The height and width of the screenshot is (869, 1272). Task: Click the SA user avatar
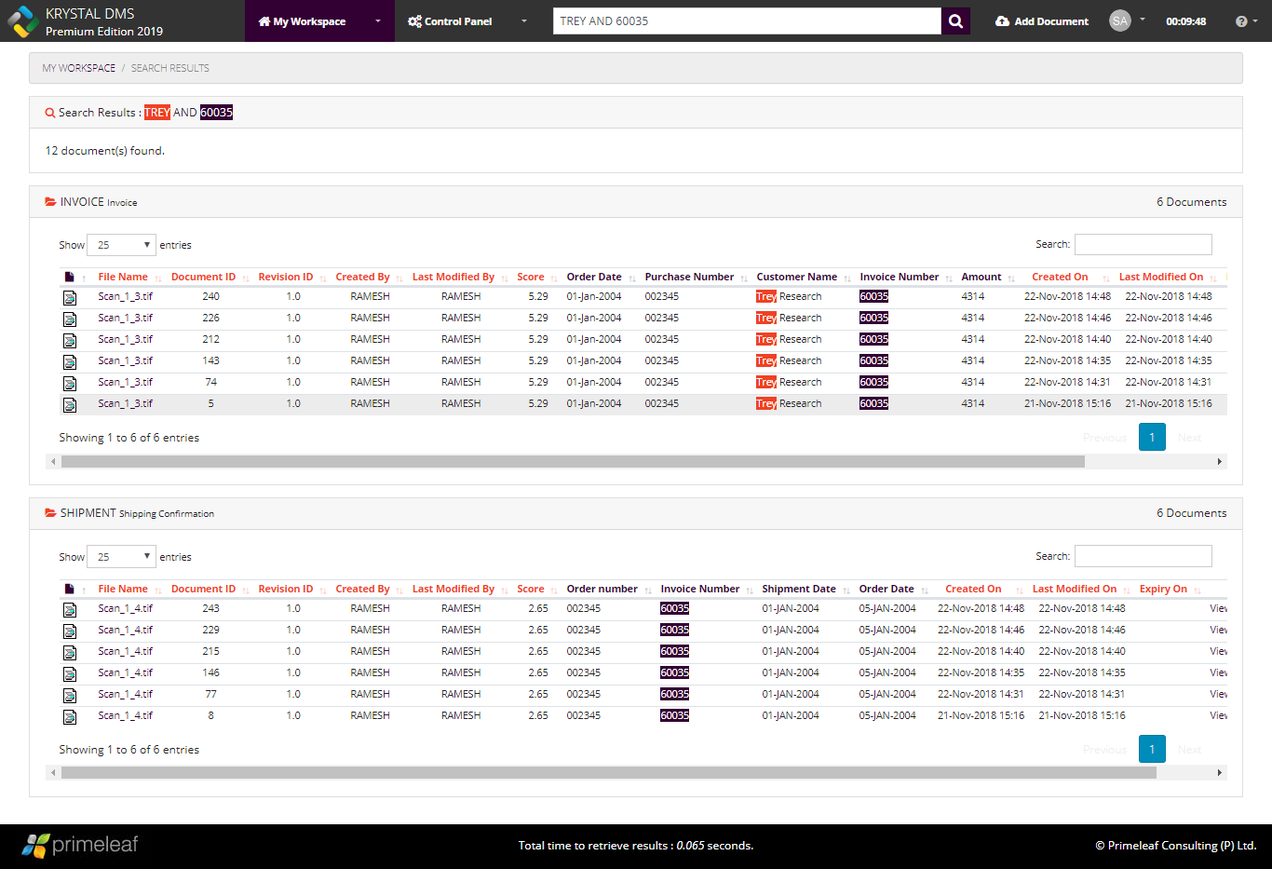[1120, 20]
